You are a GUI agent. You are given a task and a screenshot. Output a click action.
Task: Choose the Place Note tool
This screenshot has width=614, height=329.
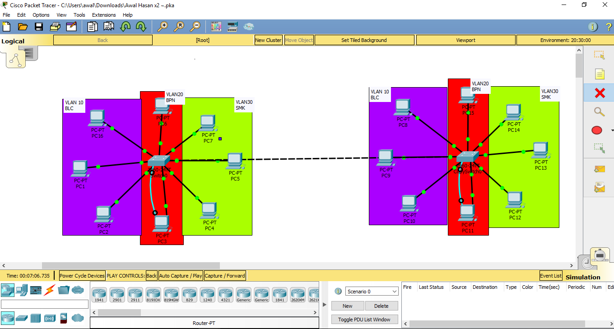(x=600, y=74)
